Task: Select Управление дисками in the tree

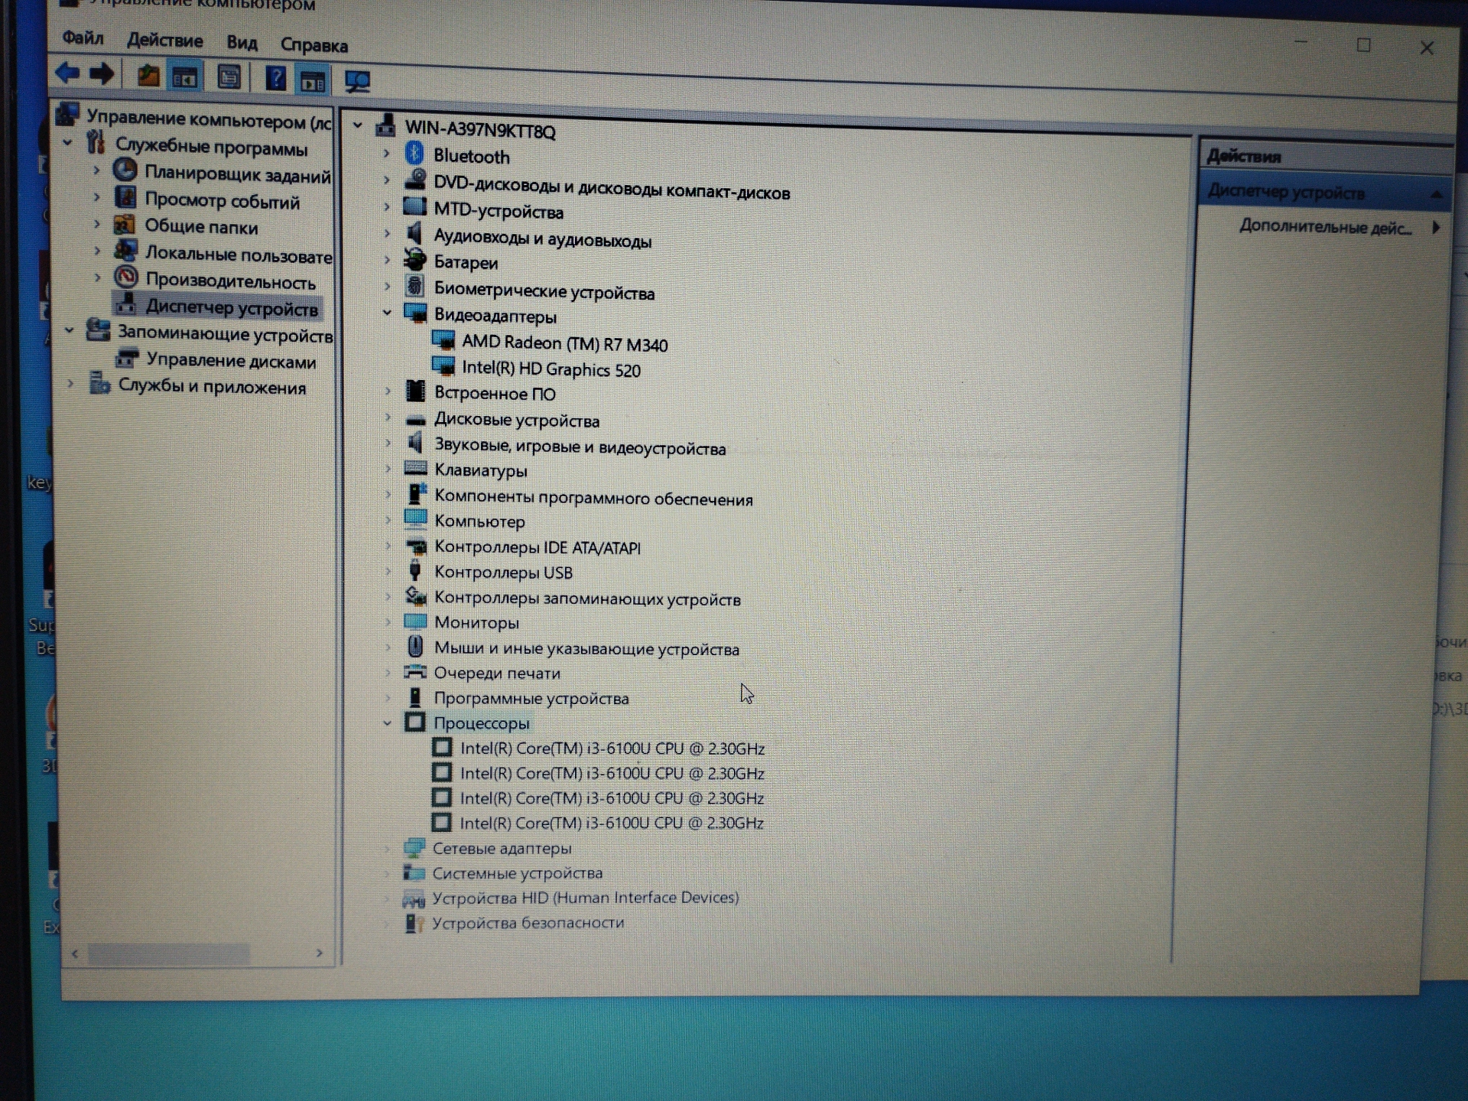Action: pos(231,361)
